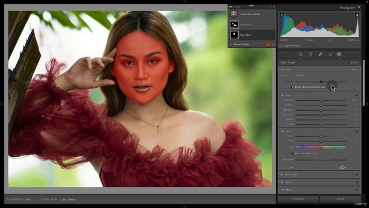Click the Reset button at panel bottom
Screen dimensions: 369x208
[340, 199]
